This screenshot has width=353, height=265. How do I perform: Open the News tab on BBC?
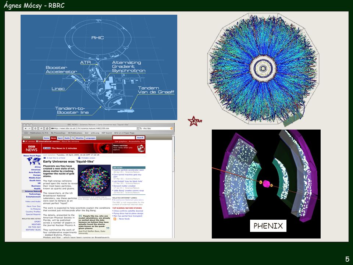click(53, 138)
